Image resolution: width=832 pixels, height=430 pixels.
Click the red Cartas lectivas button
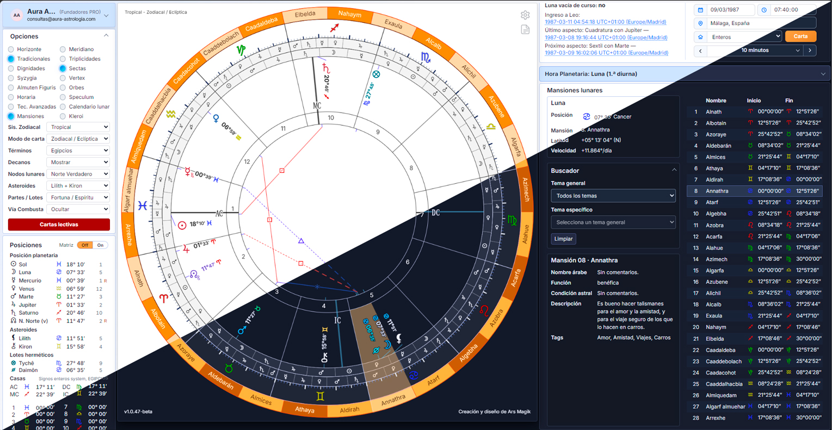59,225
